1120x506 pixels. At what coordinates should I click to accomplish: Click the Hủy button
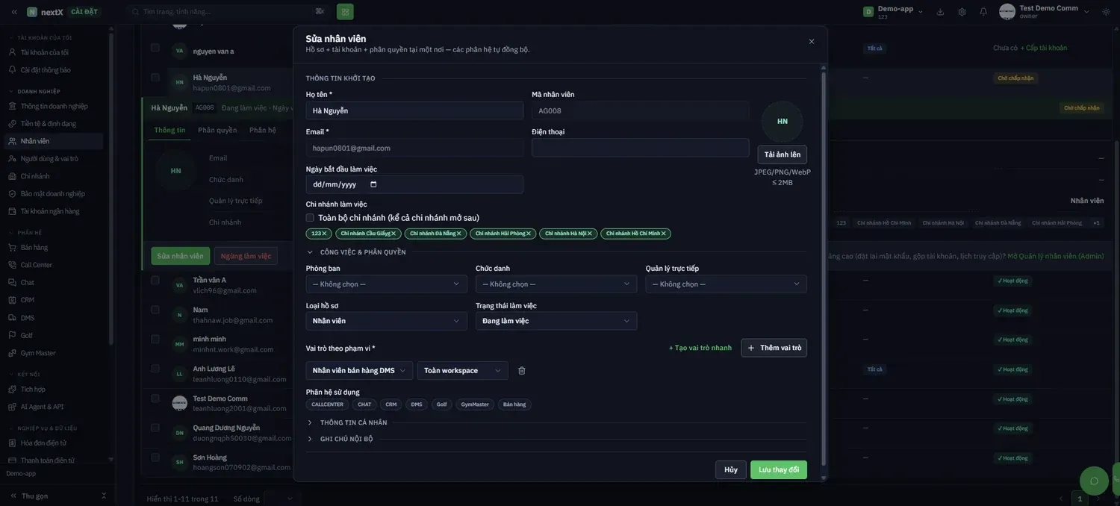pyautogui.click(x=731, y=470)
